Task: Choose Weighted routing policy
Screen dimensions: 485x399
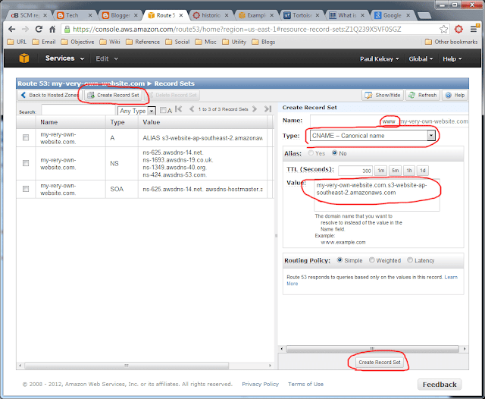Action: 372,260
